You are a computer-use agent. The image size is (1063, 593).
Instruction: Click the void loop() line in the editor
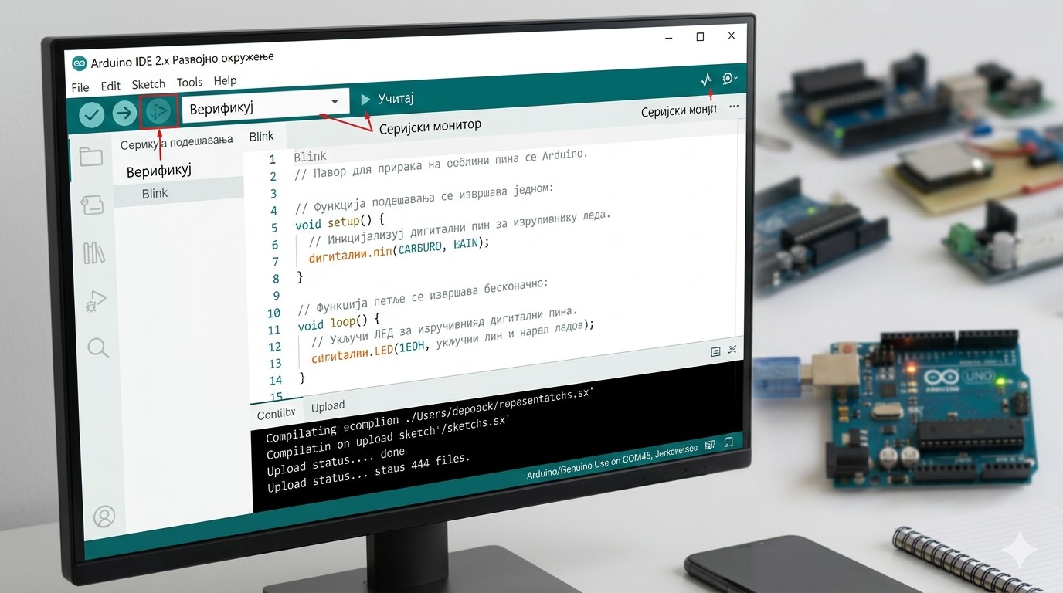pyautogui.click(x=340, y=323)
